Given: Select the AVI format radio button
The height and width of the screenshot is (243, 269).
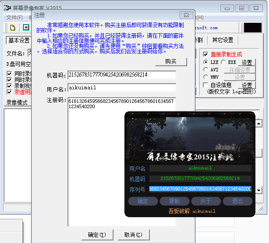Looking at the screenshot, I should 205,70.
